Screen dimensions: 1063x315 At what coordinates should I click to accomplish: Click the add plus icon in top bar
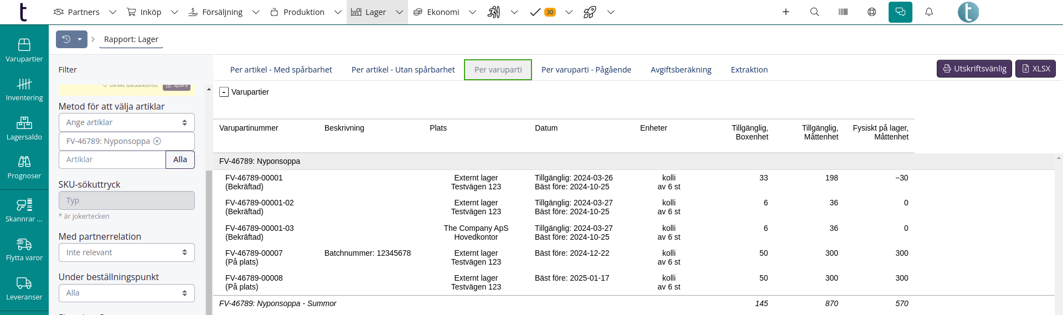click(x=786, y=12)
